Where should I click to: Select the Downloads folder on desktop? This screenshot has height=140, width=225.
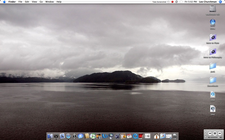tap(213, 81)
